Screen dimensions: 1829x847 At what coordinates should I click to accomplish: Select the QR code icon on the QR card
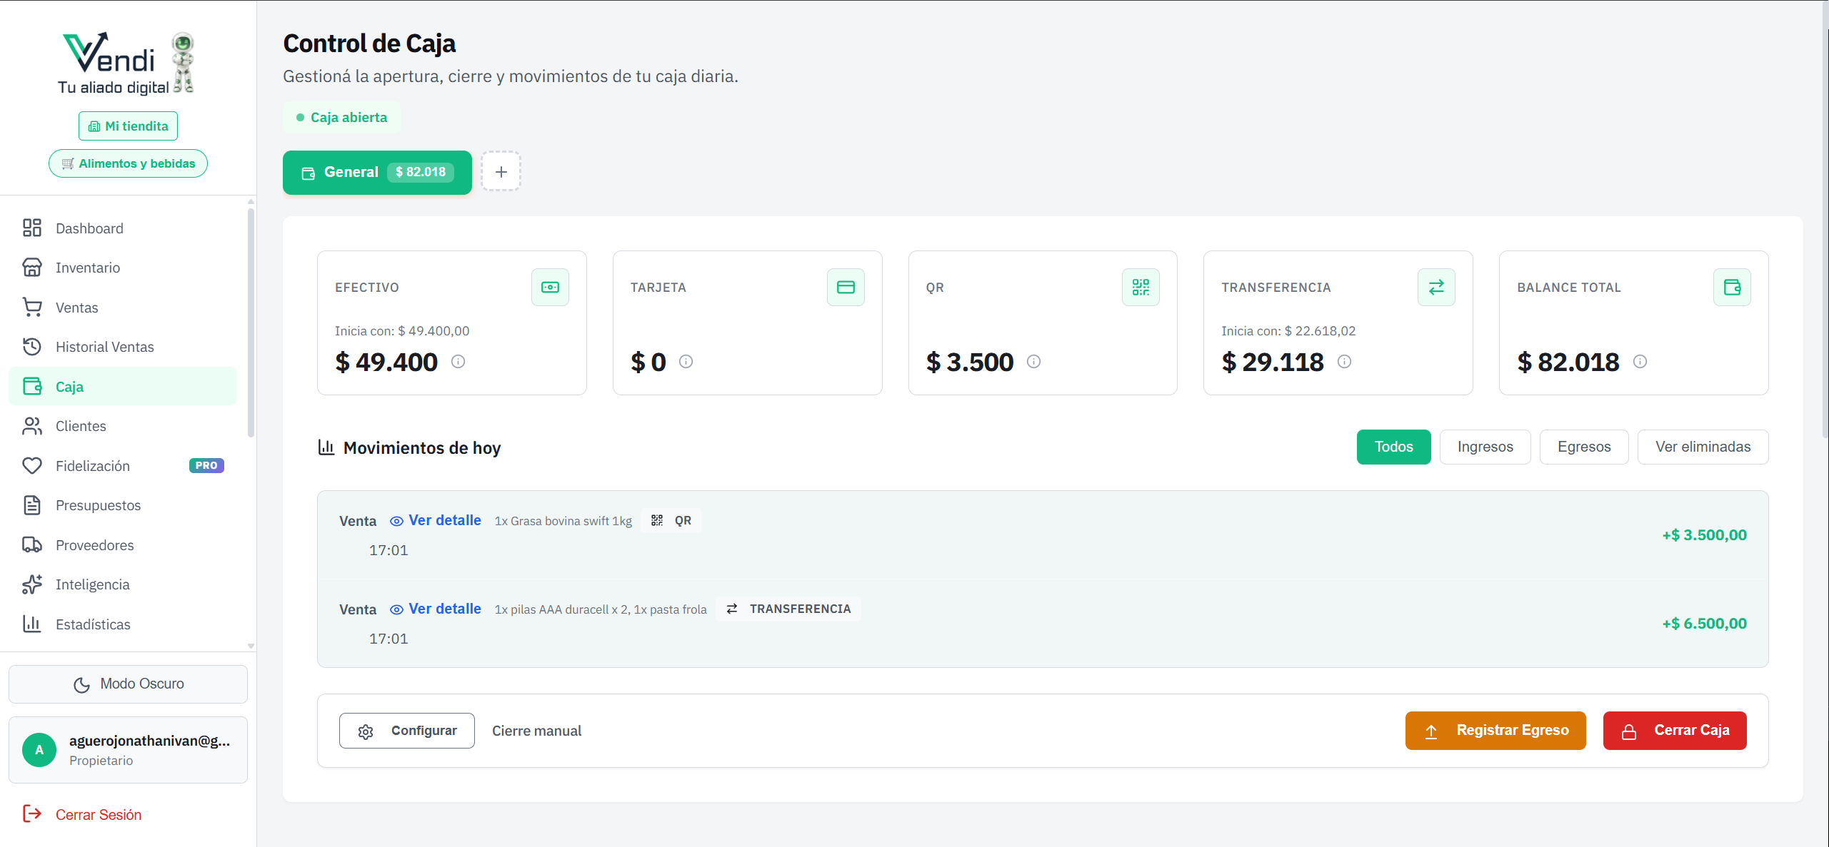1140,286
